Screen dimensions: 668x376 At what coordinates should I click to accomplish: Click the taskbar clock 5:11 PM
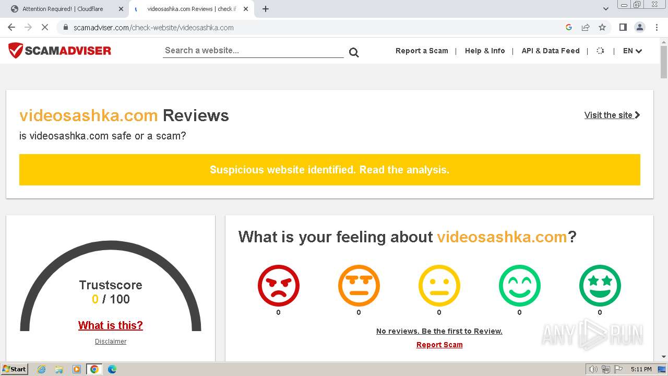(x=641, y=369)
